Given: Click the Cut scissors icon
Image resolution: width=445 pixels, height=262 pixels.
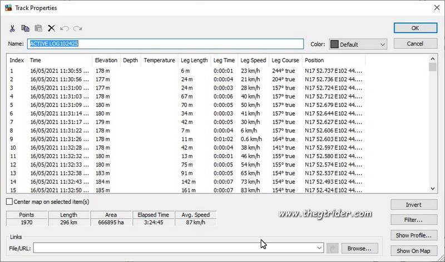Looking at the screenshot, I should [x=12, y=28].
